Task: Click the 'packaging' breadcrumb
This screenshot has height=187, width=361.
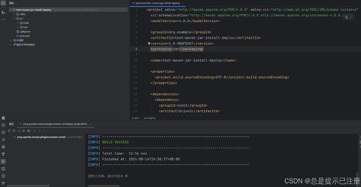Action: pyautogui.click(x=149, y=118)
